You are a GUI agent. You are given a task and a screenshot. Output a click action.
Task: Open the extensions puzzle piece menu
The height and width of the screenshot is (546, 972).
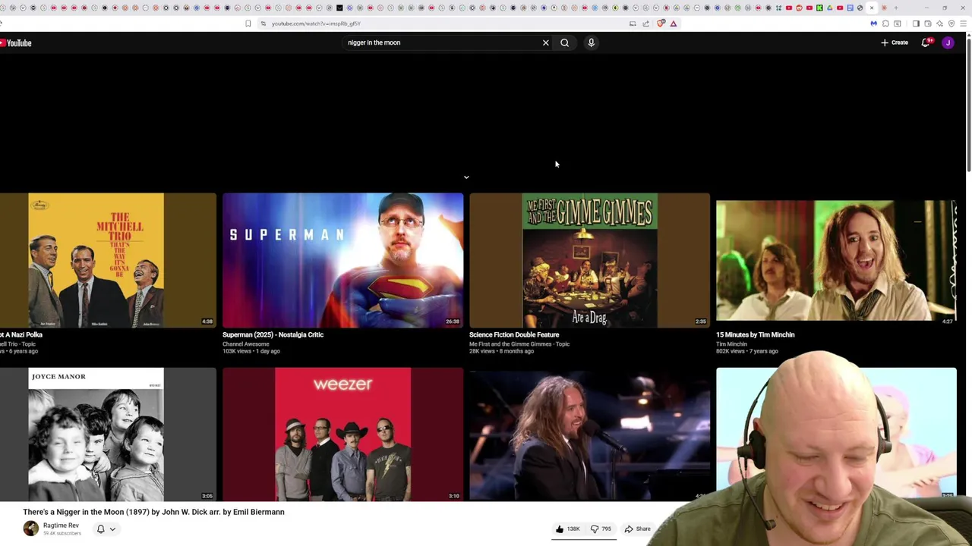(885, 24)
